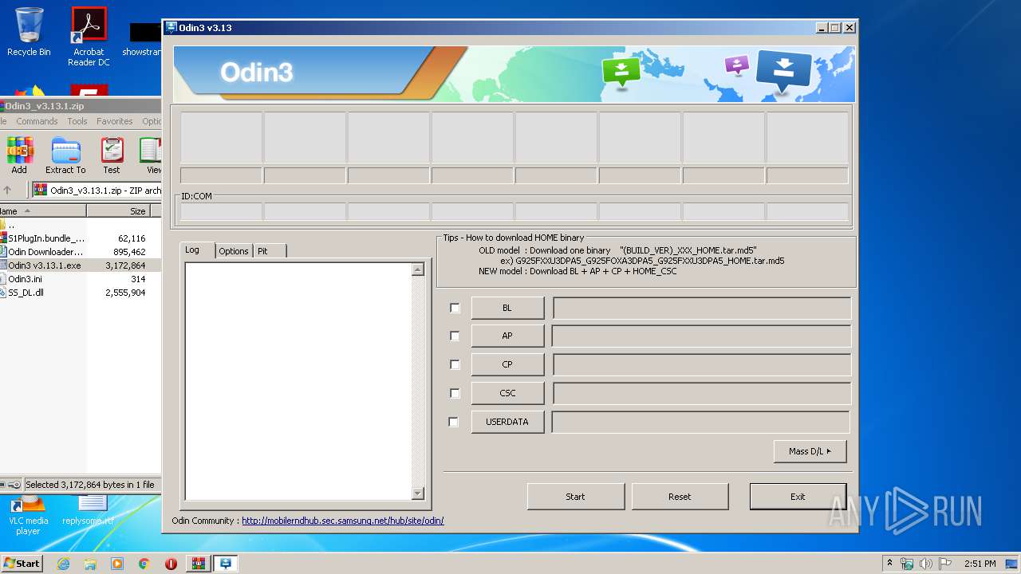
Task: Click the USERDATA file path field
Action: (701, 422)
